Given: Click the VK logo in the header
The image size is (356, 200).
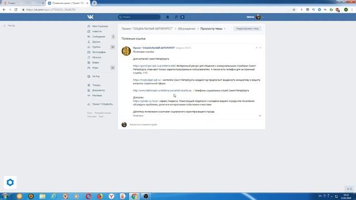Looking at the screenshot, I should [x=90, y=17].
